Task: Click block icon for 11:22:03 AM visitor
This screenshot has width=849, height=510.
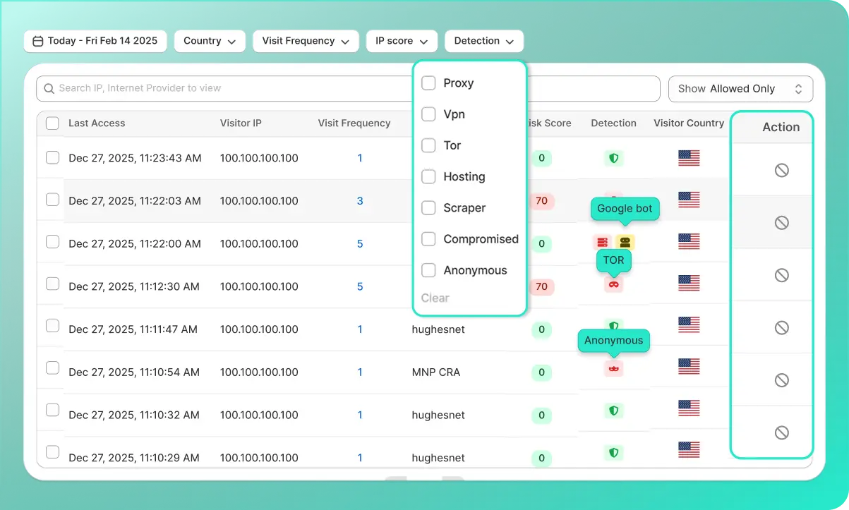Action: [x=781, y=222]
